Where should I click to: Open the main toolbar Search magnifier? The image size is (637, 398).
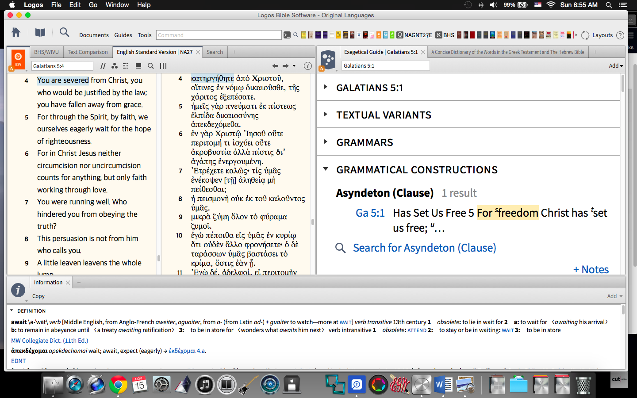click(x=65, y=32)
